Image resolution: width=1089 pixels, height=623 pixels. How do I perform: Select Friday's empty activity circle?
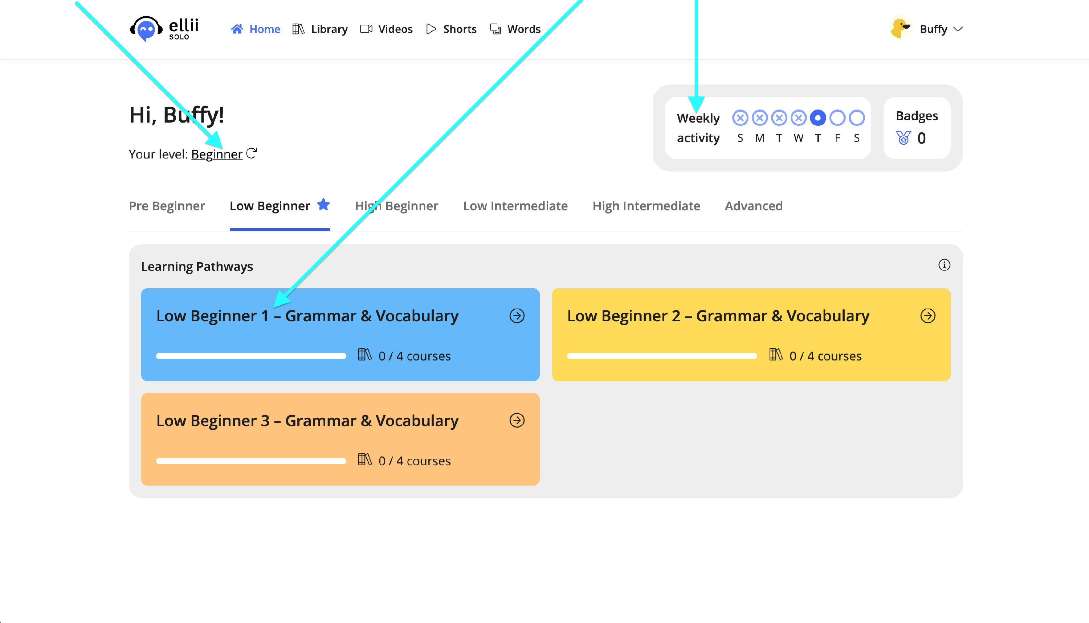coord(837,117)
